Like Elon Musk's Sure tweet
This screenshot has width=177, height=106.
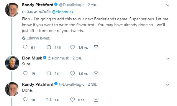coord(73,73)
